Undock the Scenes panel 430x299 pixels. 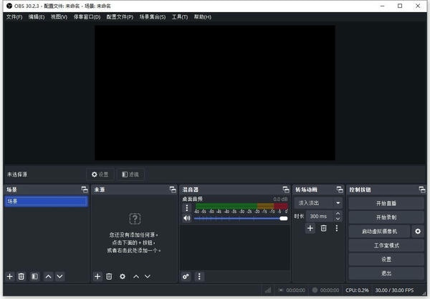pyautogui.click(x=85, y=190)
